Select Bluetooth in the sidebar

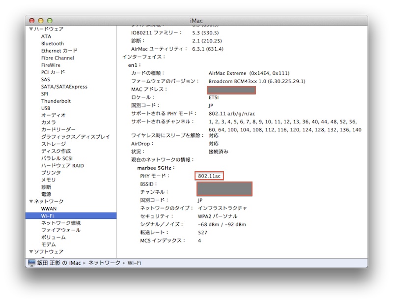click(52, 43)
